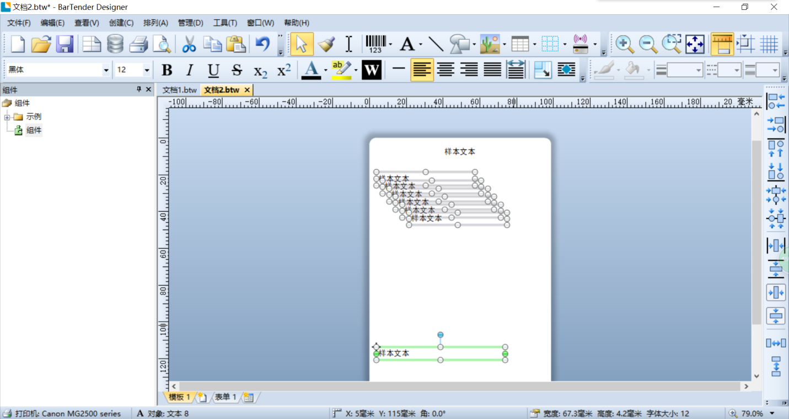Viewport: 789px width, 419px height.
Task: Open an existing file with folder icon
Action: click(41, 44)
